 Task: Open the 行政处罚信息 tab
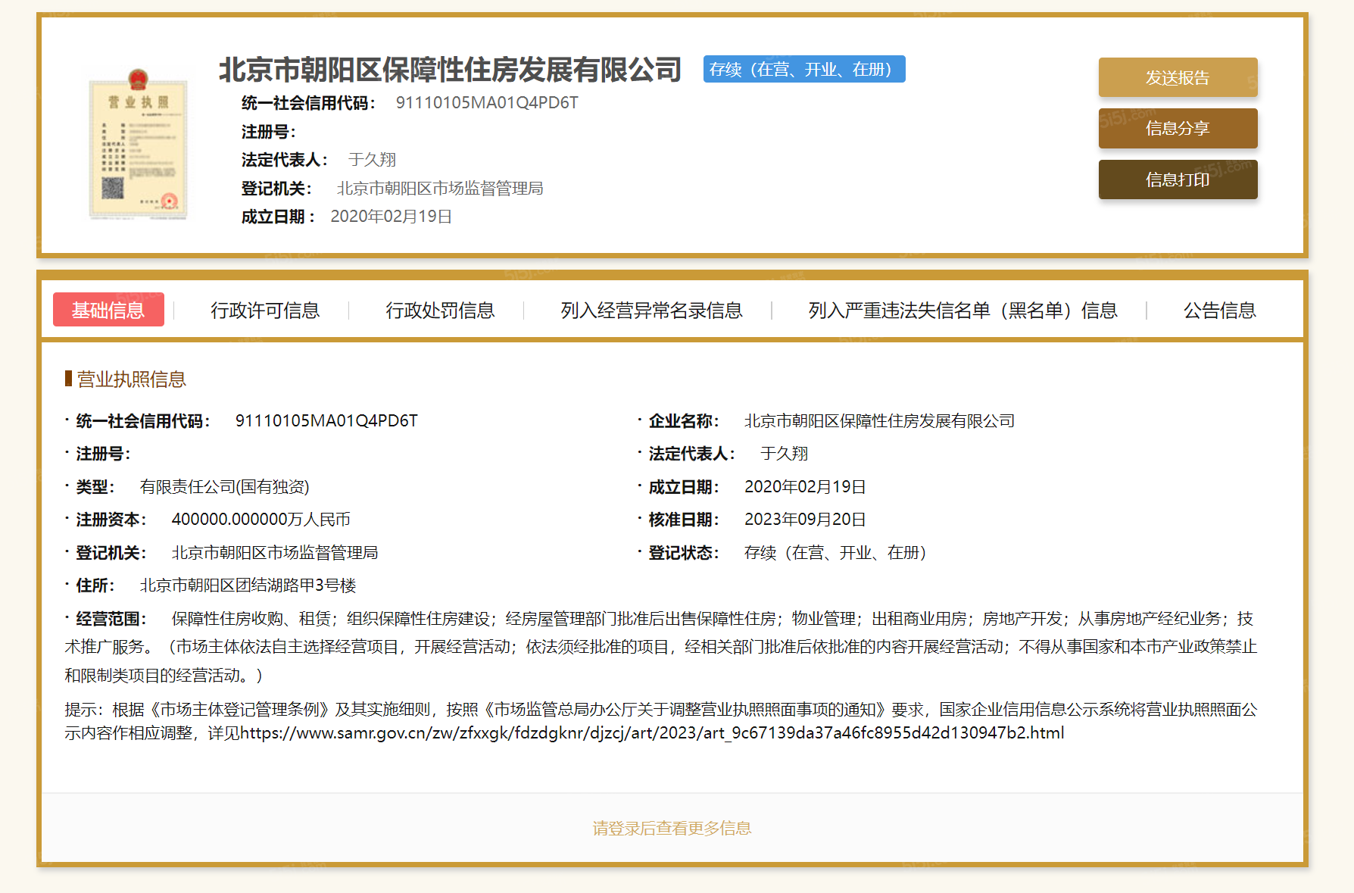tap(440, 311)
